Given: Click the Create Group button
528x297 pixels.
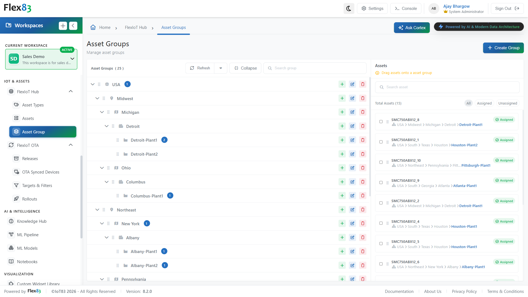Looking at the screenshot, I should (503, 48).
